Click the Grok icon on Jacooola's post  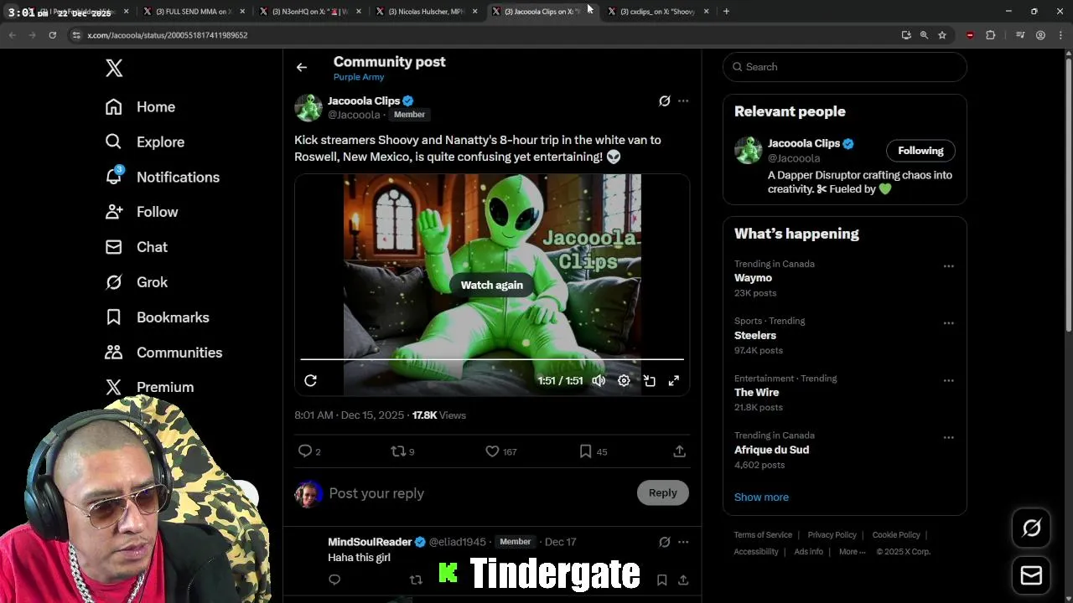665,101
